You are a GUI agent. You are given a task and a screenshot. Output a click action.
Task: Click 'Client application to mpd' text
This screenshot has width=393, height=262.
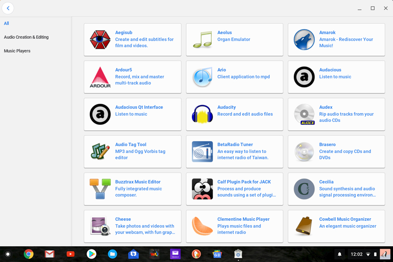pyautogui.click(x=244, y=77)
